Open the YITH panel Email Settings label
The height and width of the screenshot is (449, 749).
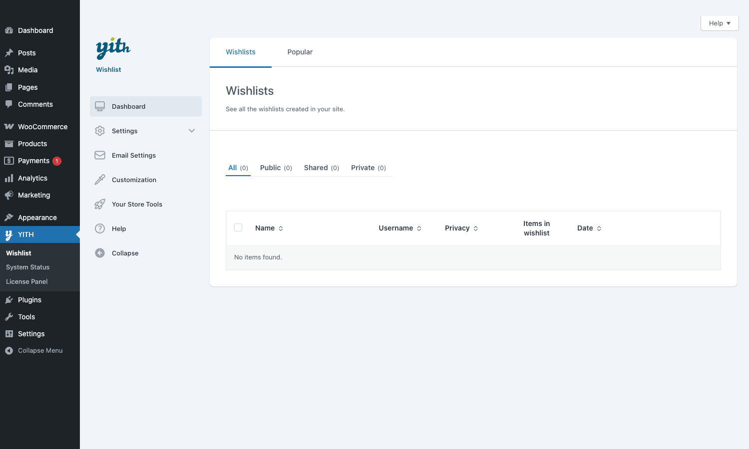(134, 155)
